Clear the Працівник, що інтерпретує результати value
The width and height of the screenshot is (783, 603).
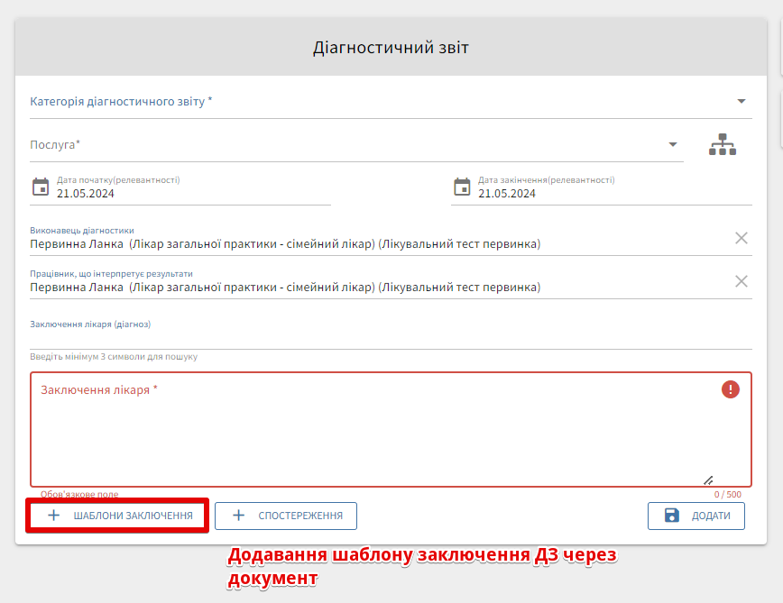click(741, 281)
